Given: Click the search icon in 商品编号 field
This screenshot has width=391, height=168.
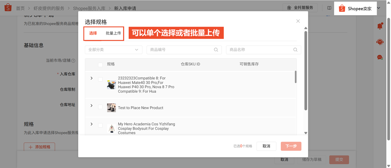Looking at the screenshot, I should 216,50.
